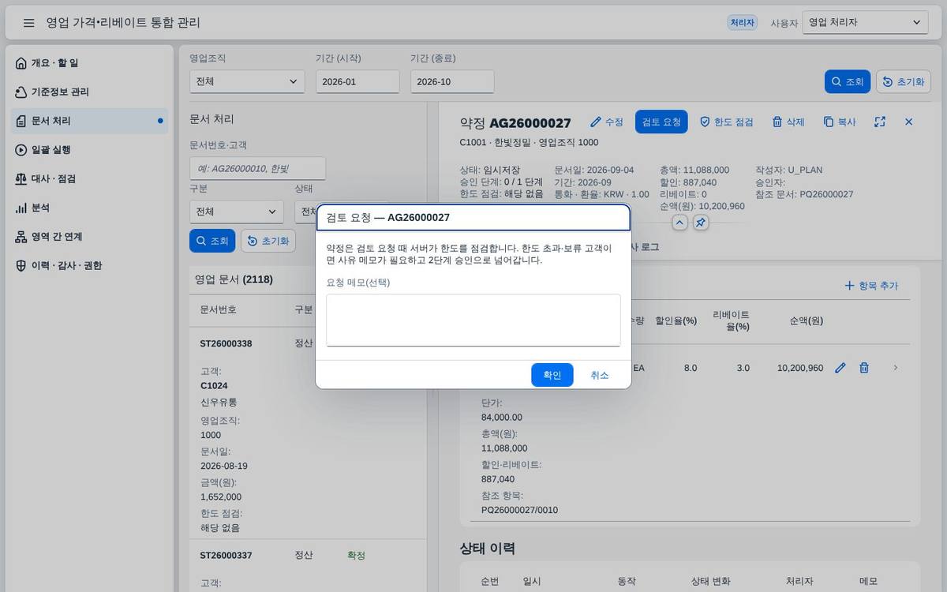947x592 pixels.
Task: Open 대사 · 점검 sidebar item
Action: [90, 179]
